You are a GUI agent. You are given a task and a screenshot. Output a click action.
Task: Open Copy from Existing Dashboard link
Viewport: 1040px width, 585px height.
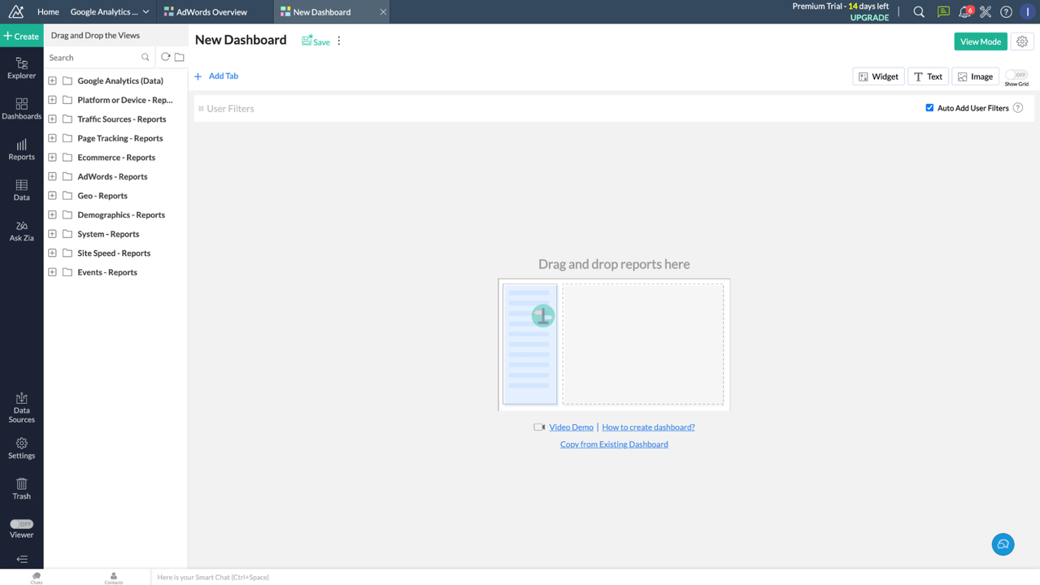tap(613, 444)
